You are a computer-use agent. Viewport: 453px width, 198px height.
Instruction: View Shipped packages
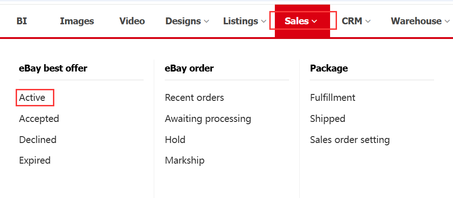click(328, 119)
